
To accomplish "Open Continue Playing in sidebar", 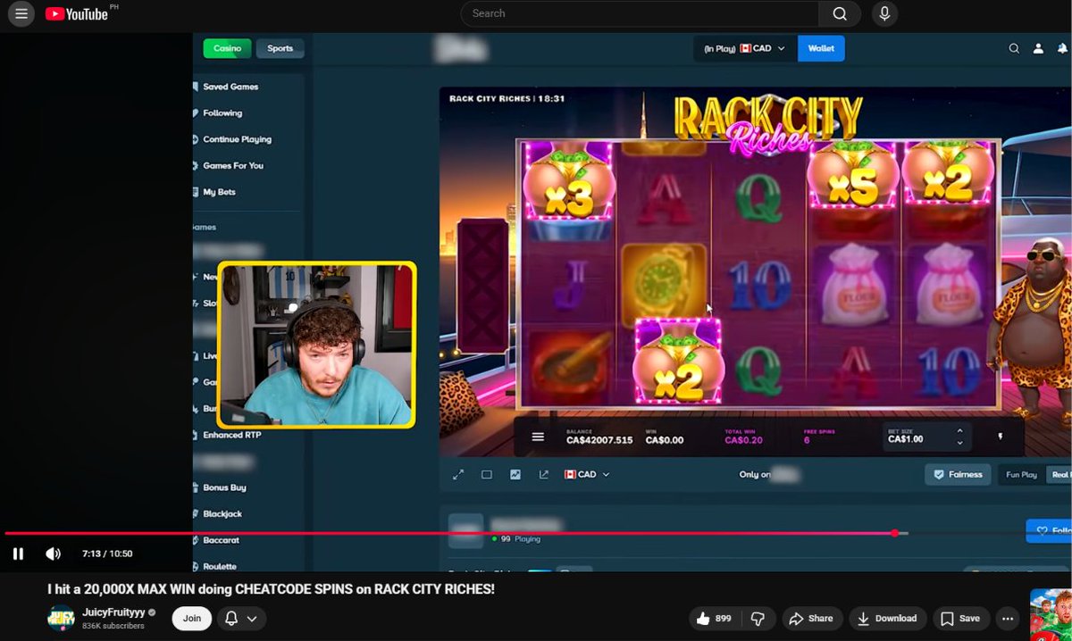I will point(237,139).
